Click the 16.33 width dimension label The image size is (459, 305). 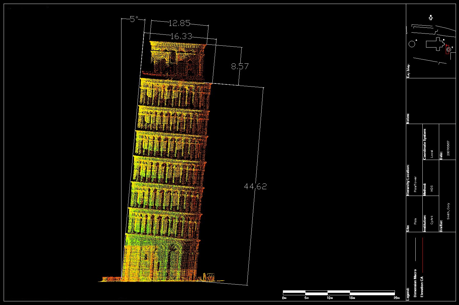pyautogui.click(x=181, y=37)
